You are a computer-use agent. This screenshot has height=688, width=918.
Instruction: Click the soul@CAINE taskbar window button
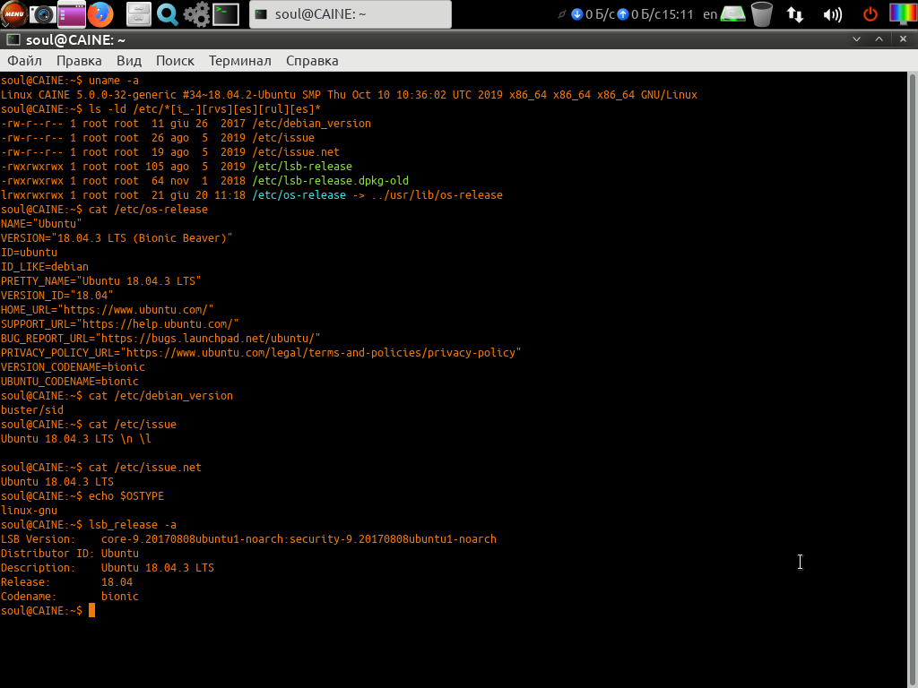351,14
